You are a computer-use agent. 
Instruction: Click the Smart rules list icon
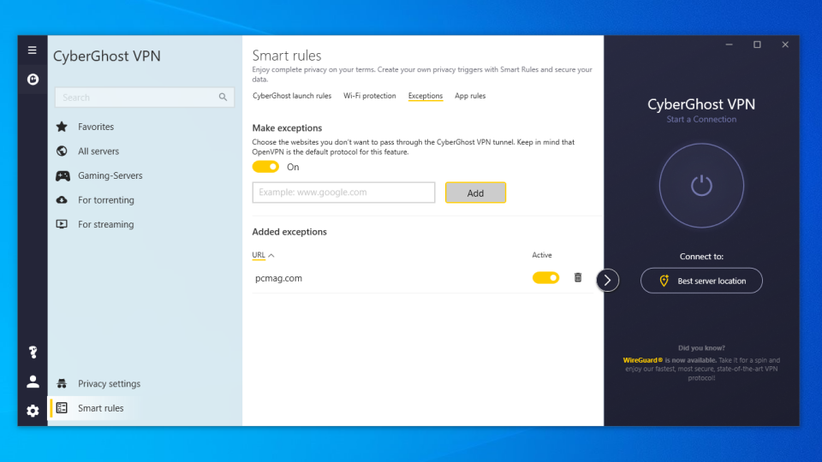(62, 407)
